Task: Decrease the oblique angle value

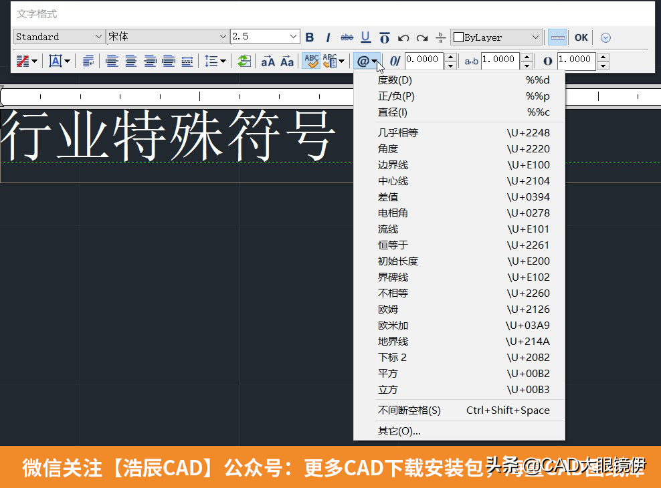Action: [x=451, y=66]
